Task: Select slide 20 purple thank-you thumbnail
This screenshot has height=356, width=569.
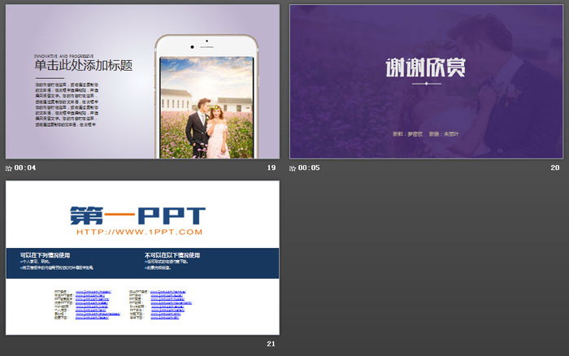Action: point(426,81)
